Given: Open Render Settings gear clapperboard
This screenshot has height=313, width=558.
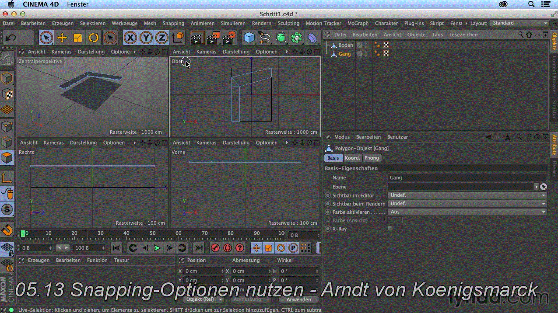Looking at the screenshot, I should tap(229, 38).
